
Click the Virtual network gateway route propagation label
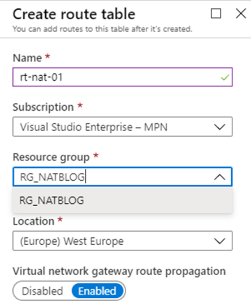coord(119,271)
